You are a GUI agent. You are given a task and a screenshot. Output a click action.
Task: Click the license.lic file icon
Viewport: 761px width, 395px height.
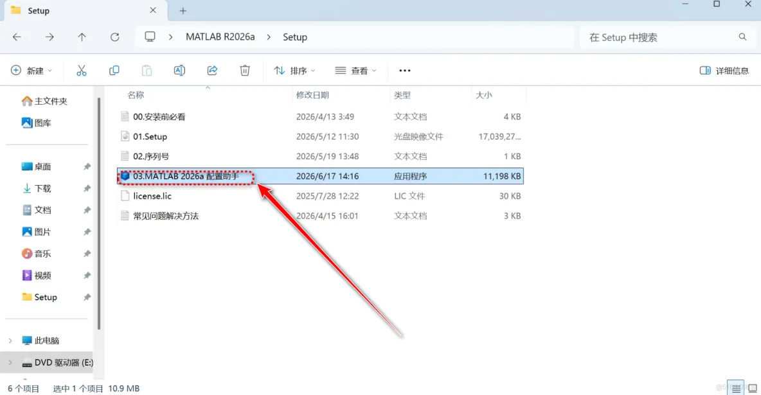click(125, 196)
